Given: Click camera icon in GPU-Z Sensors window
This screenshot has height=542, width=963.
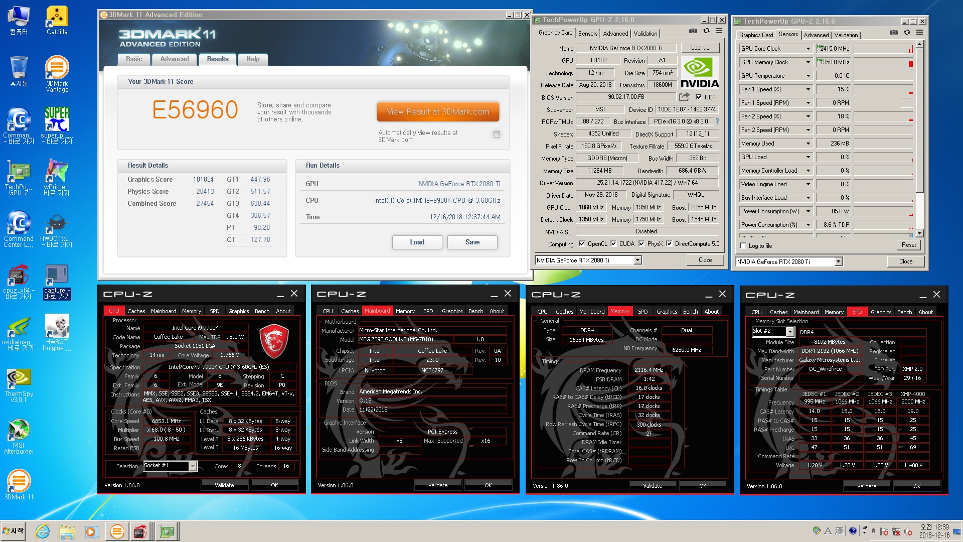Looking at the screenshot, I should [x=894, y=33].
